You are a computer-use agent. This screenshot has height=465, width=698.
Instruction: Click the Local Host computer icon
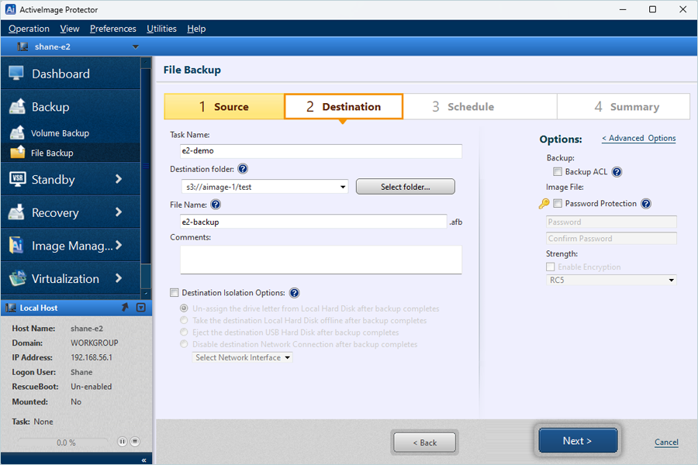coord(11,308)
